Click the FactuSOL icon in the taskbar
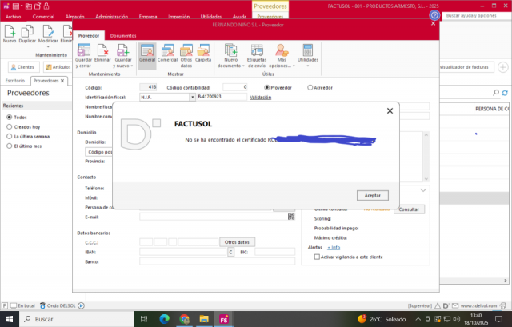The image size is (512, 327). click(x=224, y=319)
